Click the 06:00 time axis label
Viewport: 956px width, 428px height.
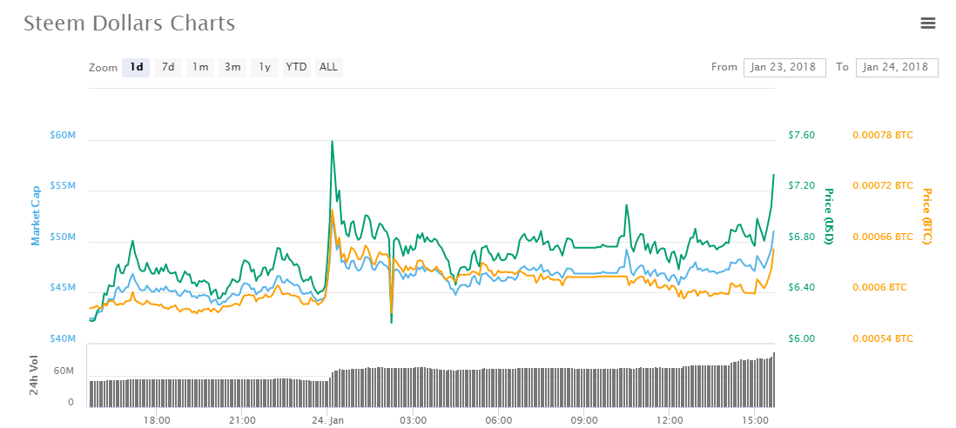click(499, 420)
